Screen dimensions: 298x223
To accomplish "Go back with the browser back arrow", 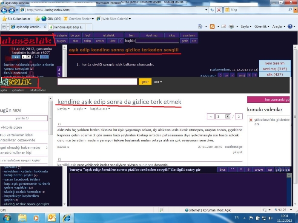I will tap(4, 10).
